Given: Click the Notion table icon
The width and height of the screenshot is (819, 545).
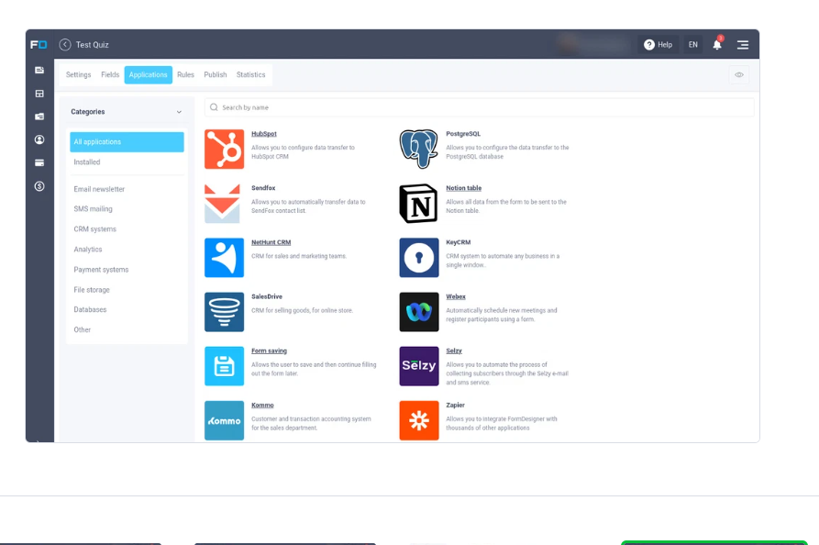Looking at the screenshot, I should tap(419, 204).
